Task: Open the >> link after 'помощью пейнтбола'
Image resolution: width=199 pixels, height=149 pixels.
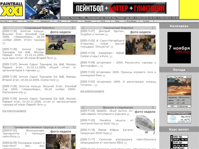Action: pyautogui.click(x=19, y=137)
